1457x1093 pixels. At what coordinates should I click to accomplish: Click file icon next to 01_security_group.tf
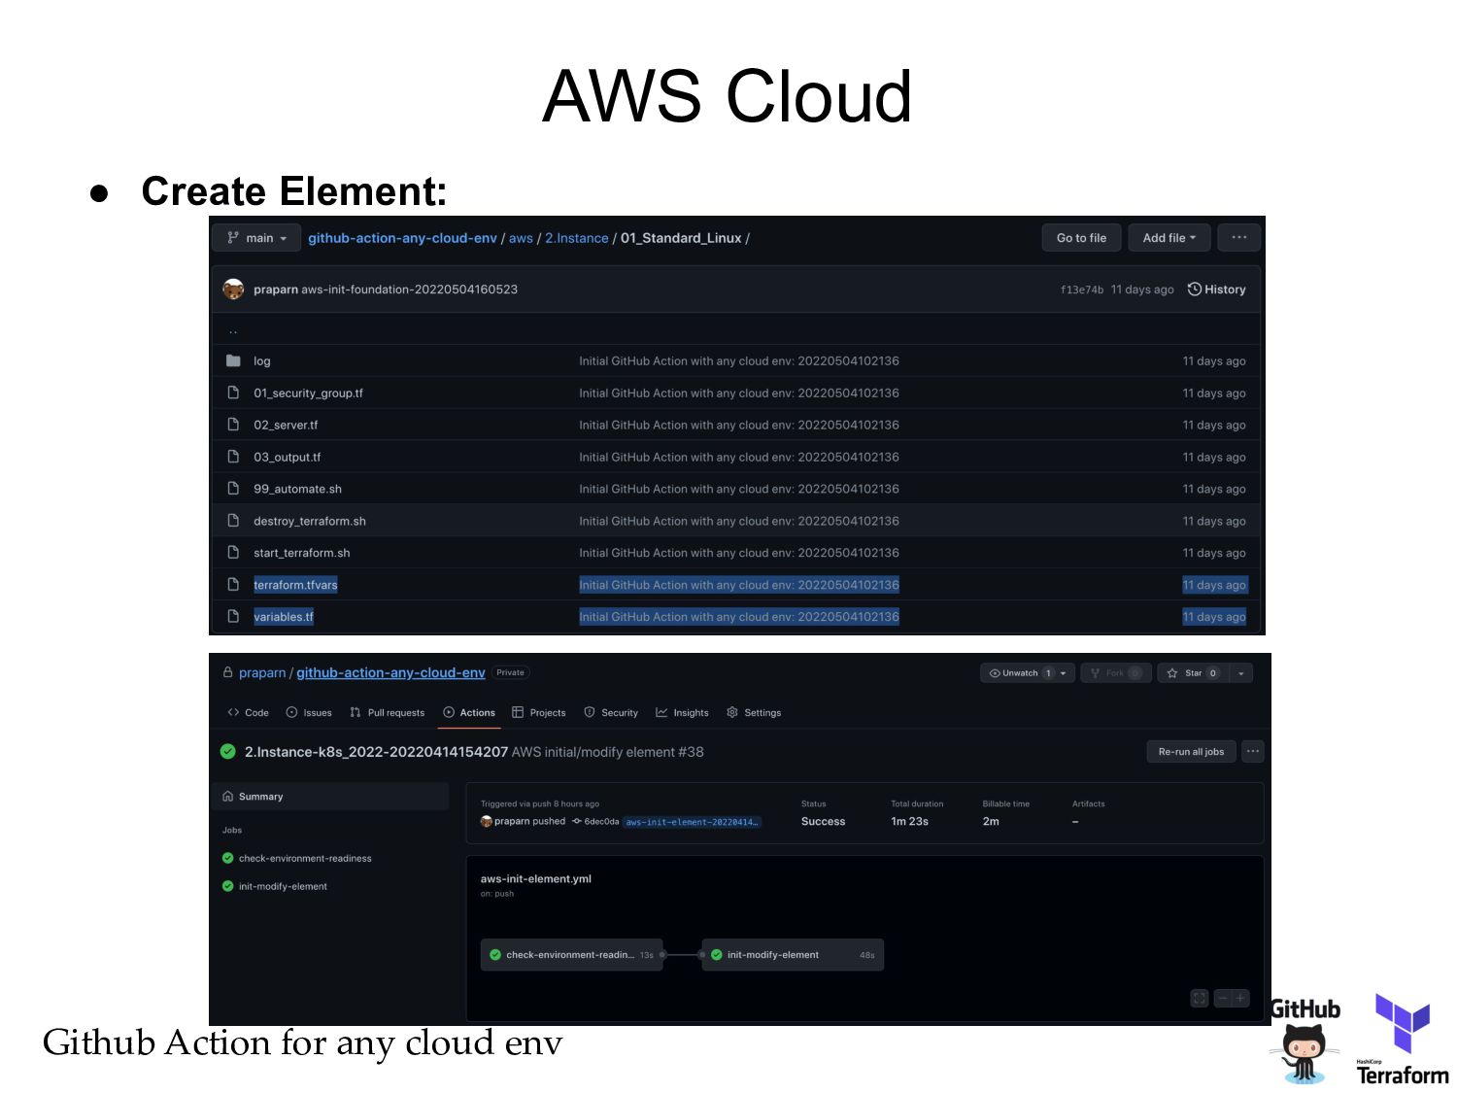233,393
